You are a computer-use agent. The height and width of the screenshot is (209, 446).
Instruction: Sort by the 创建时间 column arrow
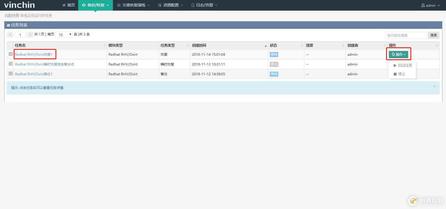266,46
